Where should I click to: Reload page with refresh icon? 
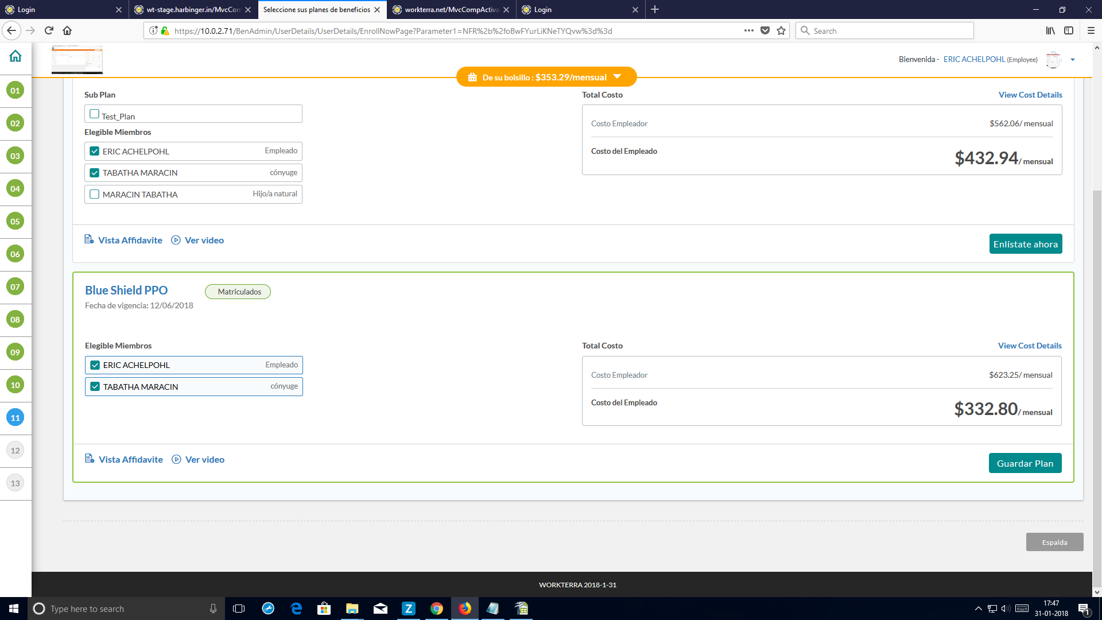(x=49, y=30)
